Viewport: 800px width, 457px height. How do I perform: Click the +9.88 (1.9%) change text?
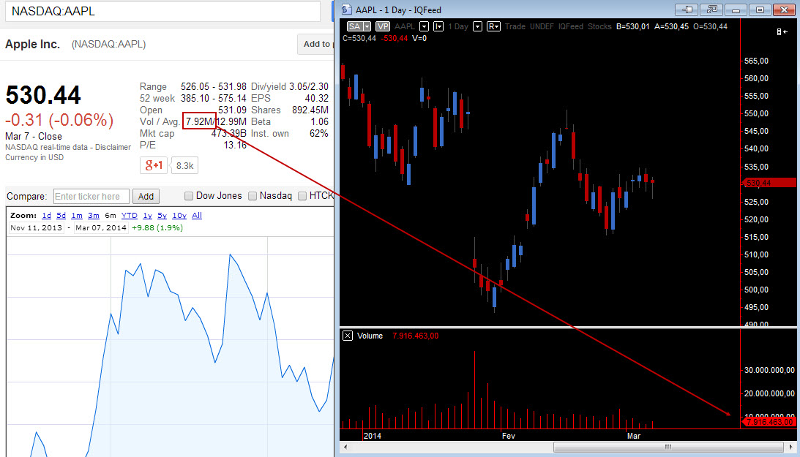(157, 227)
